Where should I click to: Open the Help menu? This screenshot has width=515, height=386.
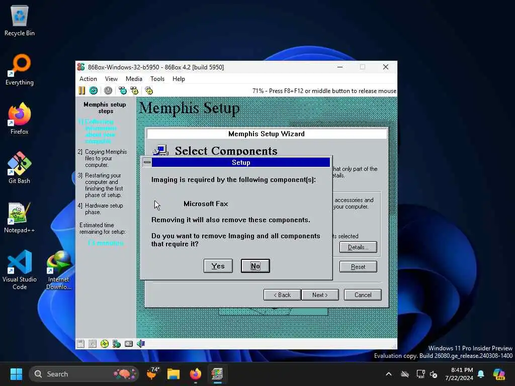click(179, 79)
